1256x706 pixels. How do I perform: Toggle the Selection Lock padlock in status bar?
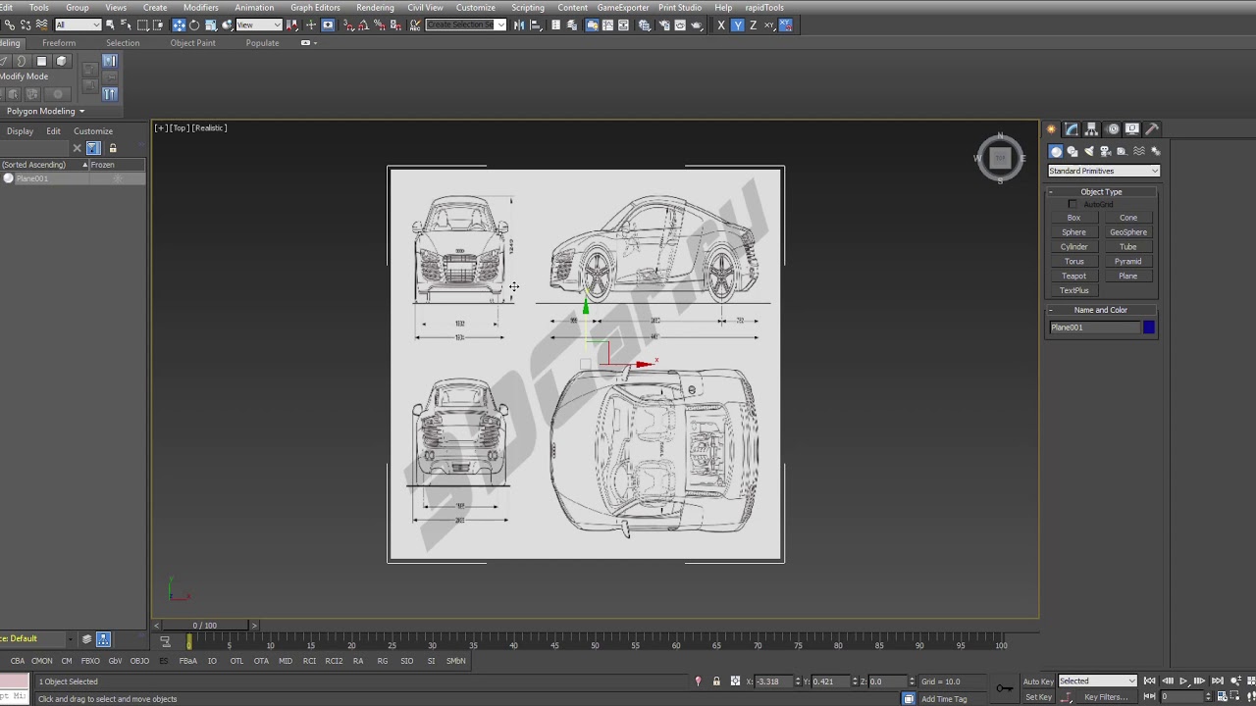point(716,681)
